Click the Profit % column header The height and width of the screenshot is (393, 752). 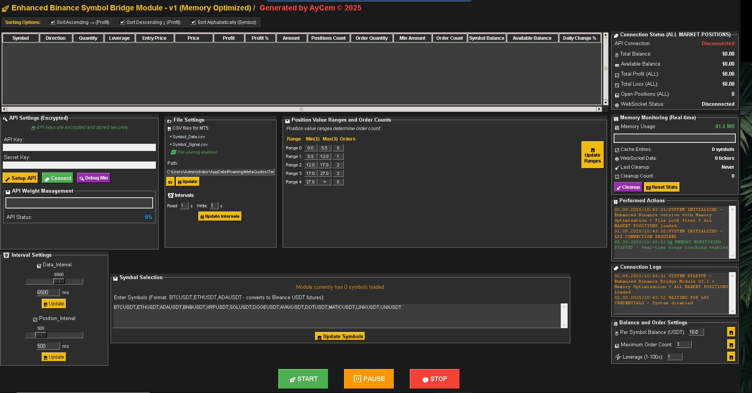coord(260,38)
